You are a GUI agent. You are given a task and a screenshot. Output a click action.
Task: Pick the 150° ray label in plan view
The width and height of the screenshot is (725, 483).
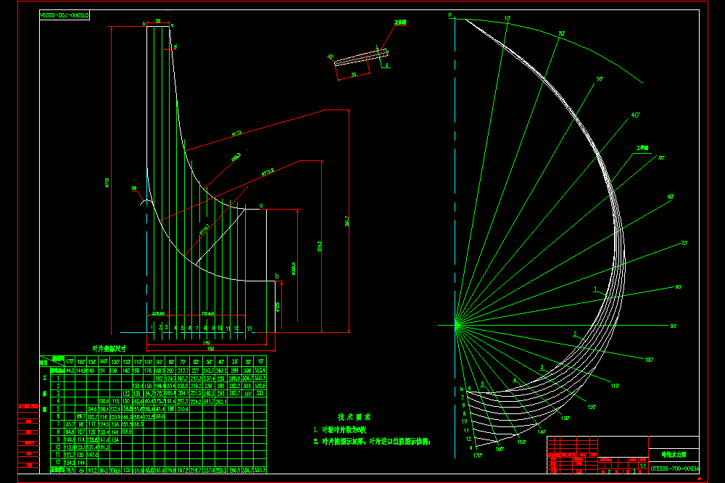coord(521,442)
